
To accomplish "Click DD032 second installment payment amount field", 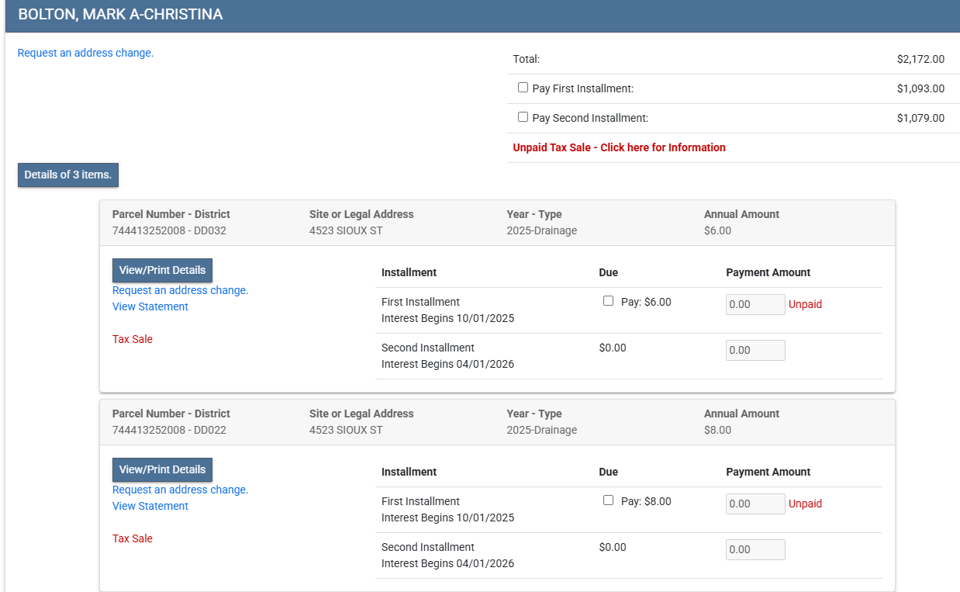I will pyautogui.click(x=755, y=350).
